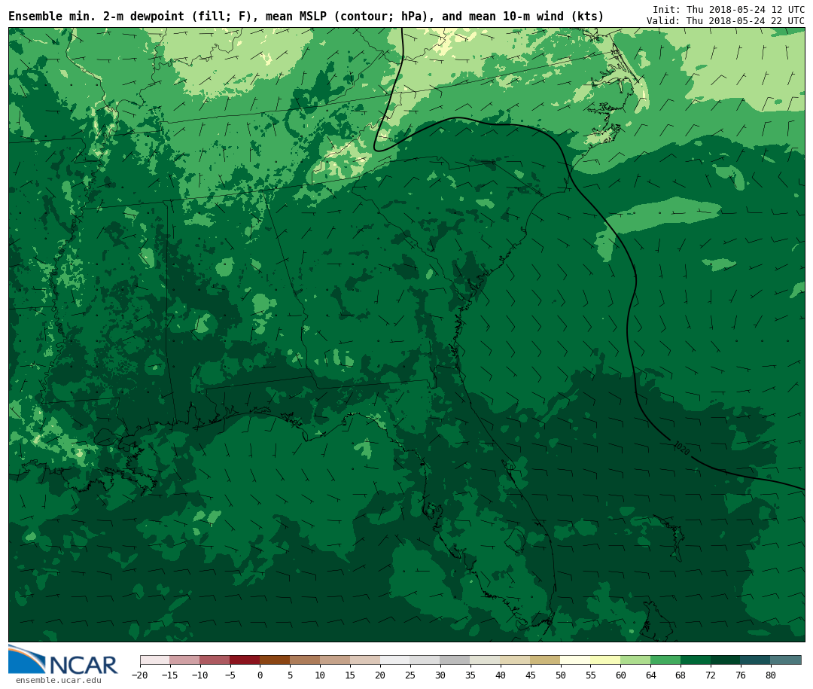This screenshot has width=813, height=689.
Task: Click the NCAR logo
Action: pyautogui.click(x=63, y=660)
